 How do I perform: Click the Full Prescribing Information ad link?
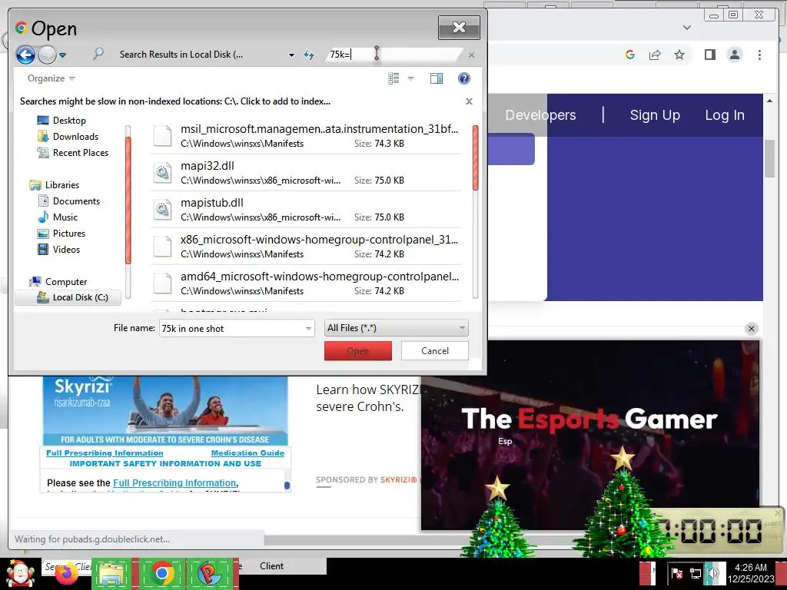point(105,452)
